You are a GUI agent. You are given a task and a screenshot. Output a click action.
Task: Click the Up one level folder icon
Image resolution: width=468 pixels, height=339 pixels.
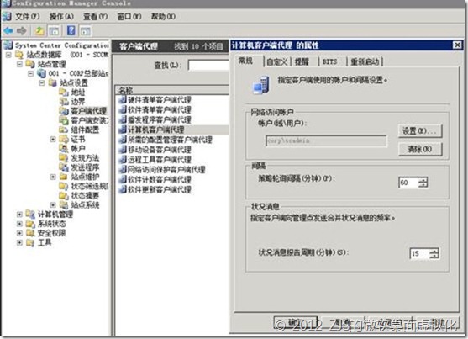pyautogui.click(x=39, y=30)
